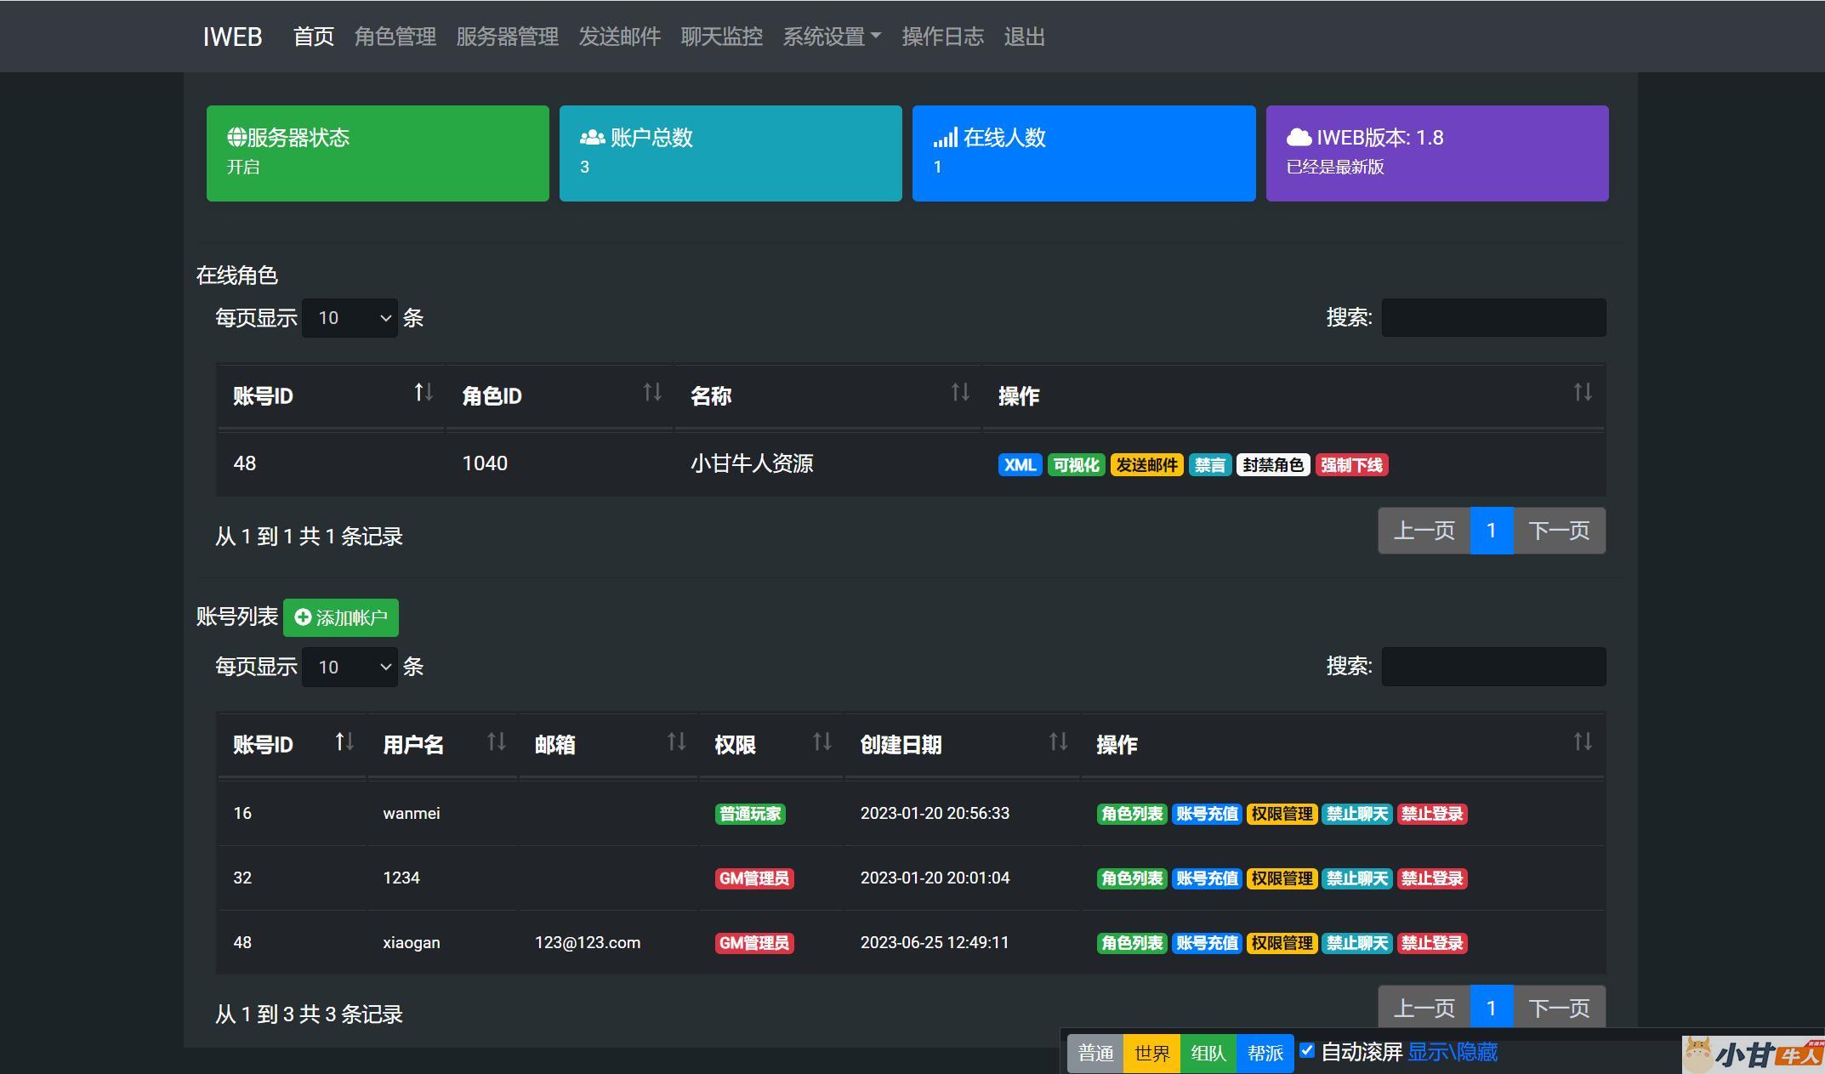The height and width of the screenshot is (1074, 1825).
Task: Click the online count signal bars icon
Action: [945, 137]
